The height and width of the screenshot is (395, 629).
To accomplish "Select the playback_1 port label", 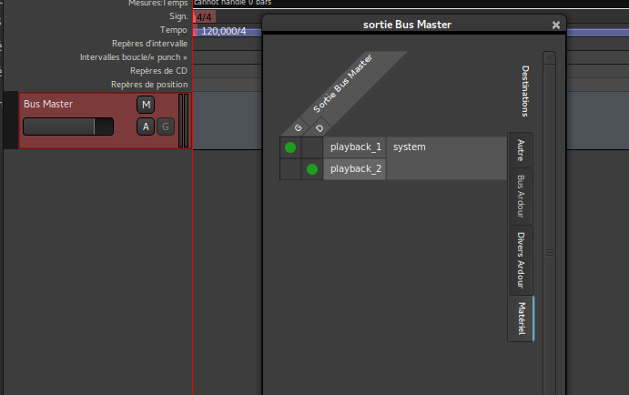I will pos(355,147).
